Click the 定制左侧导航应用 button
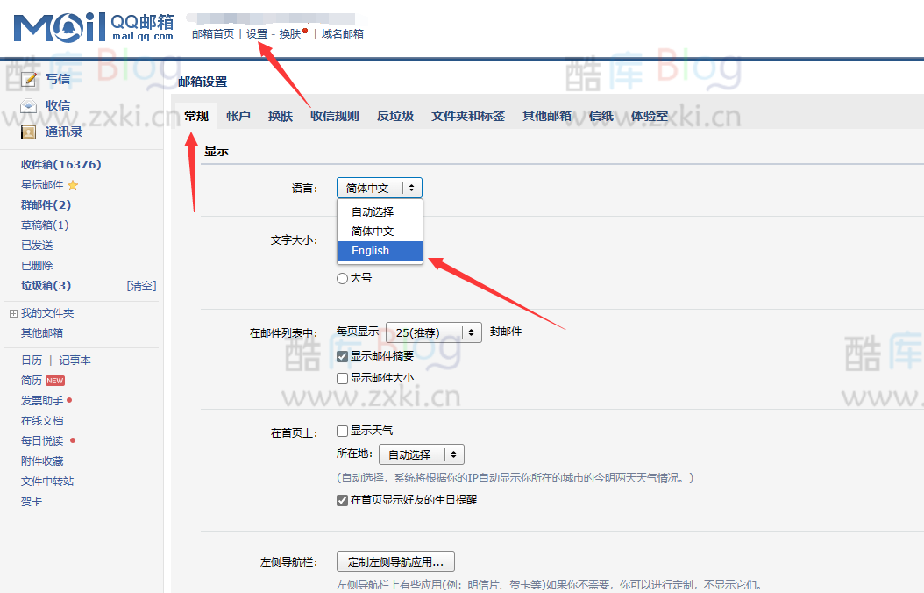924x593 pixels. coord(395,561)
